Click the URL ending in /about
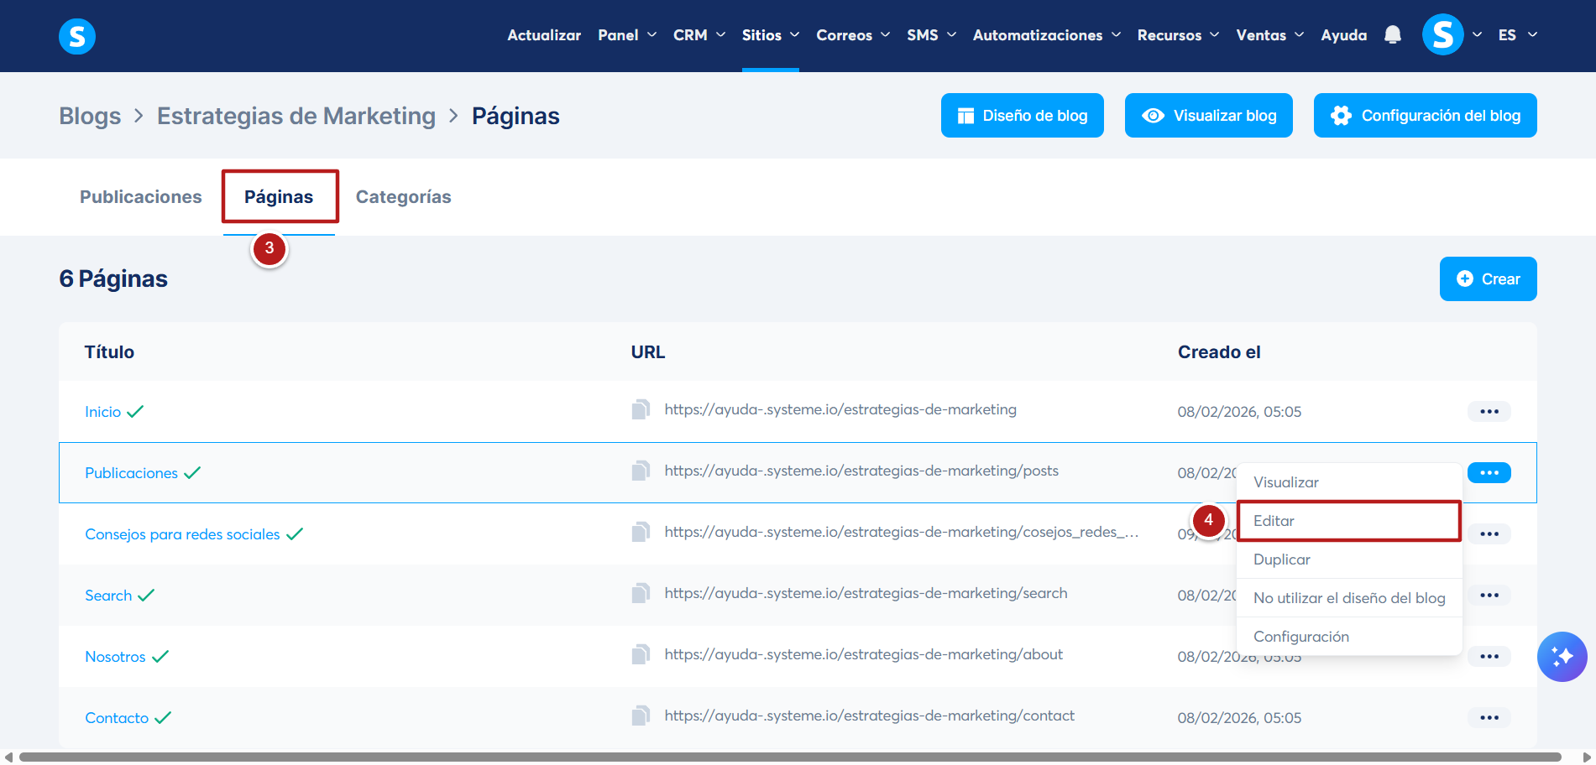The image size is (1596, 765). [x=863, y=654]
